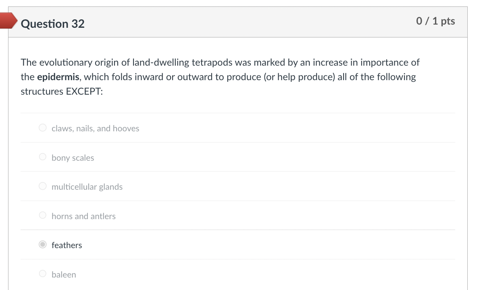Viewport: 479px width, 290px height.
Task: Click the 'baleen' answer label text
Action: click(64, 275)
